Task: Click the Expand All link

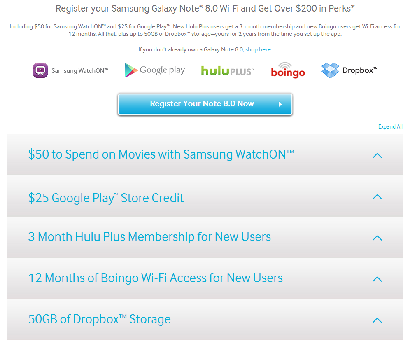Action: tap(390, 127)
